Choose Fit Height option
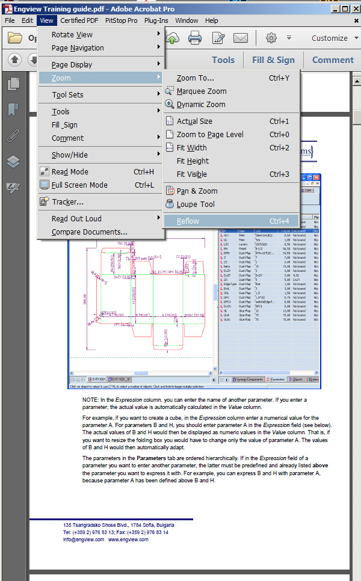Image resolution: width=361 pixels, height=581 pixels. (231, 161)
